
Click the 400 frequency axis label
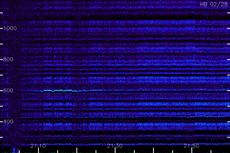8,122
